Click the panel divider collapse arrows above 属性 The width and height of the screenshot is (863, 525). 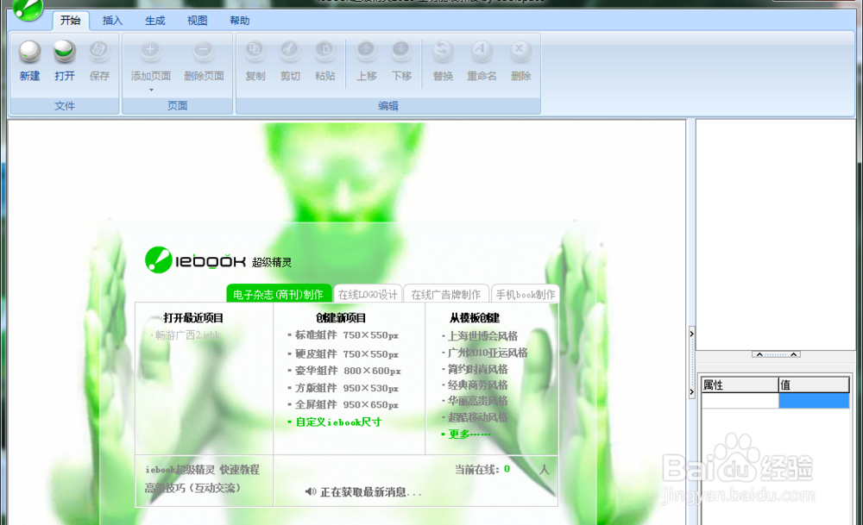coord(776,354)
